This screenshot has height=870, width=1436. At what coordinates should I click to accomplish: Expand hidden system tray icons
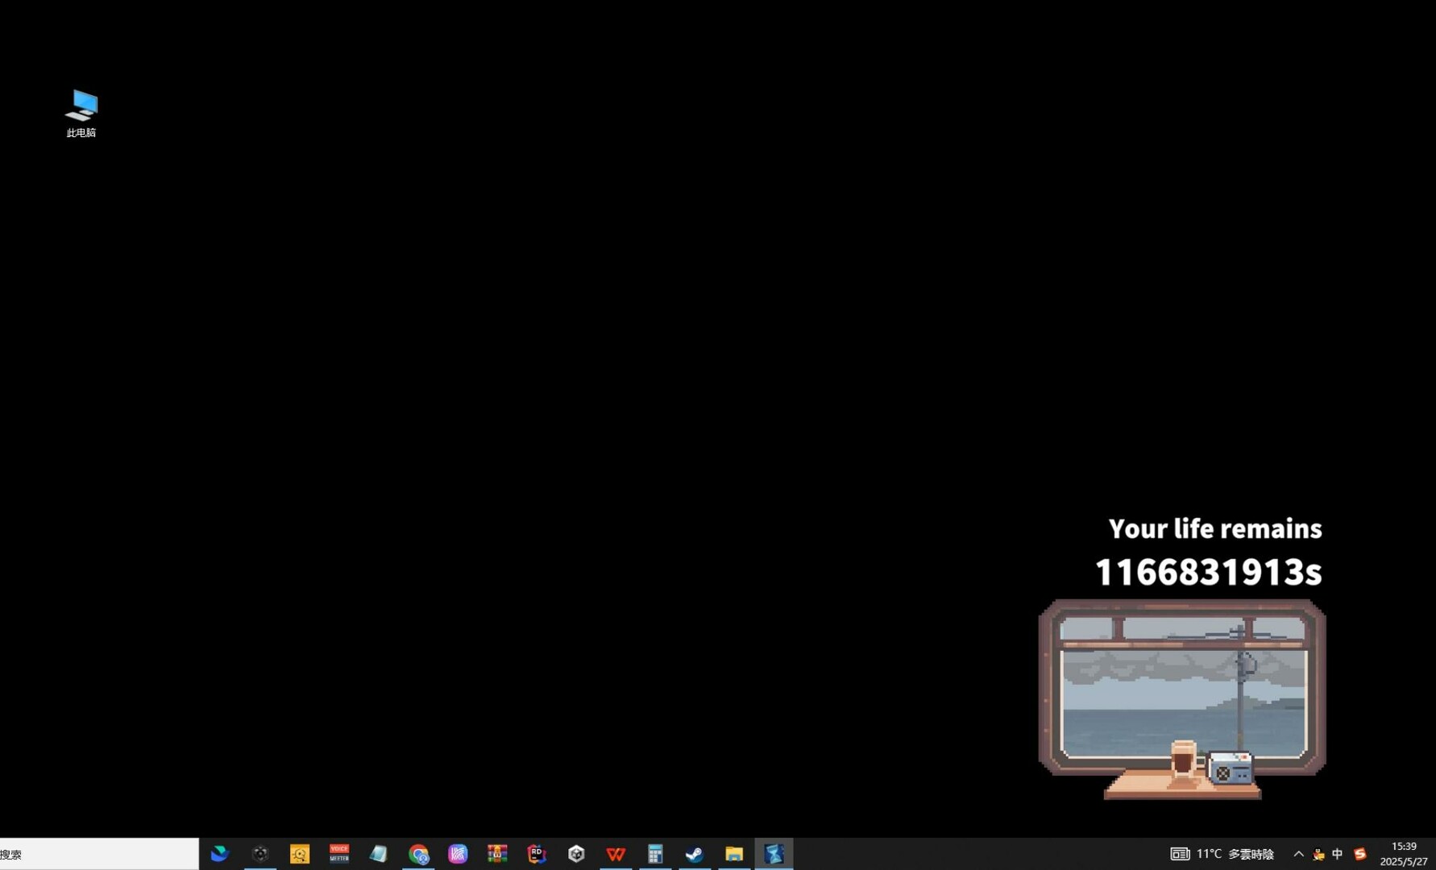click(1298, 854)
